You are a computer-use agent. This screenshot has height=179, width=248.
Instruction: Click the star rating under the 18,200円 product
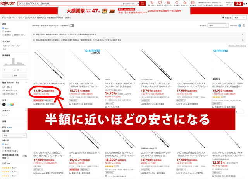pos(110,166)
